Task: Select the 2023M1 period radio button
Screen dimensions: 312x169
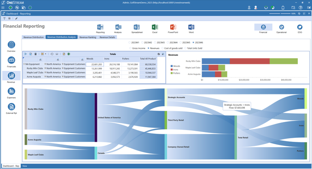Action: (129, 43)
